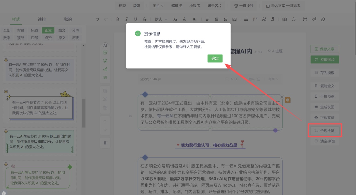Click the text alignment icon

(207, 19)
